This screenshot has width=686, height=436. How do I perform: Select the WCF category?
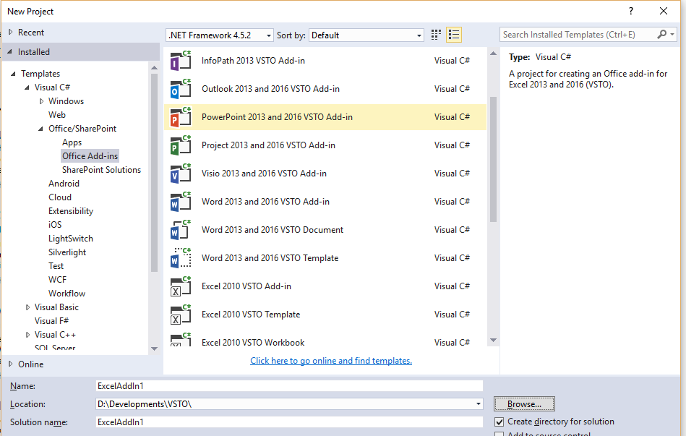click(57, 280)
